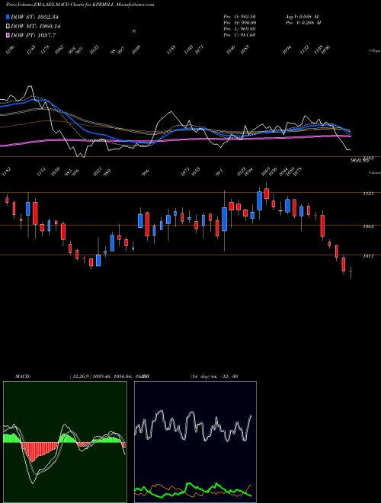Click the 'Pre L: 969.80' value
Image resolution: width=381 pixels, height=503 pixels.
point(239,29)
